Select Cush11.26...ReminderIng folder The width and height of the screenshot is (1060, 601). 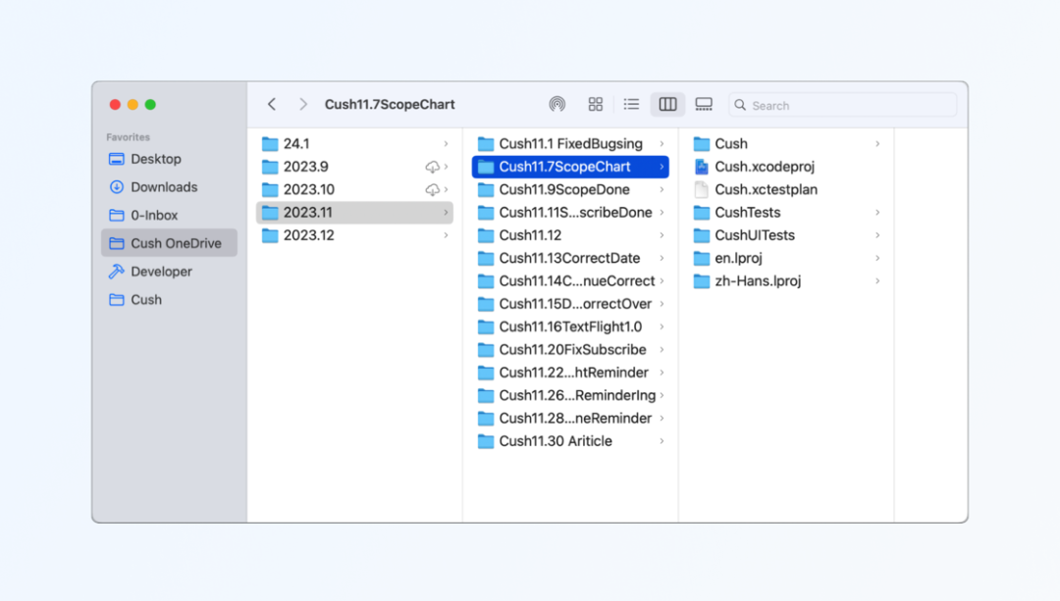coord(570,396)
